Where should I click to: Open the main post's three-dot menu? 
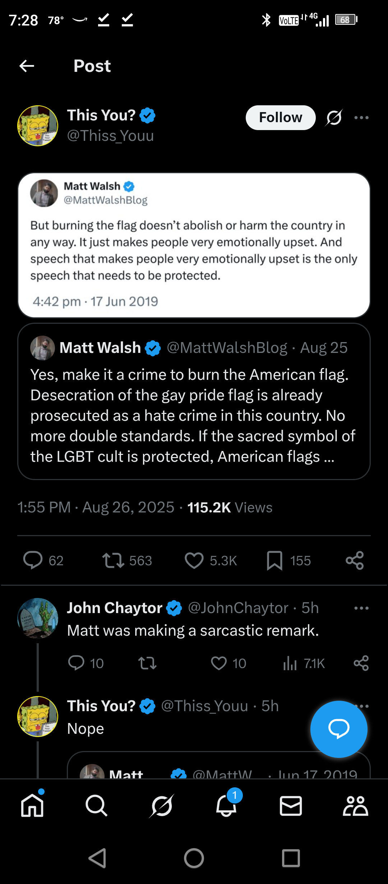[x=361, y=118]
